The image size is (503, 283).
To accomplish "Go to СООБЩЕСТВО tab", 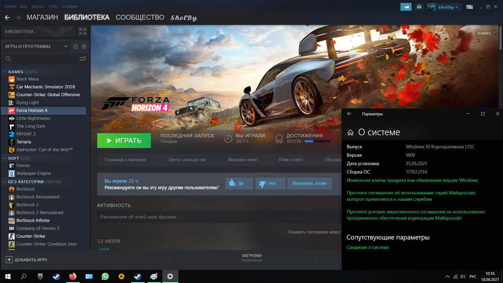I will click(140, 18).
